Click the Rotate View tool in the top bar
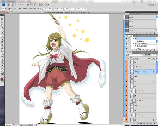 (35, 5)
